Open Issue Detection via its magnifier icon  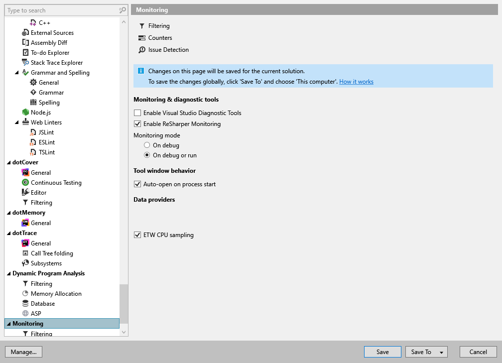click(141, 49)
